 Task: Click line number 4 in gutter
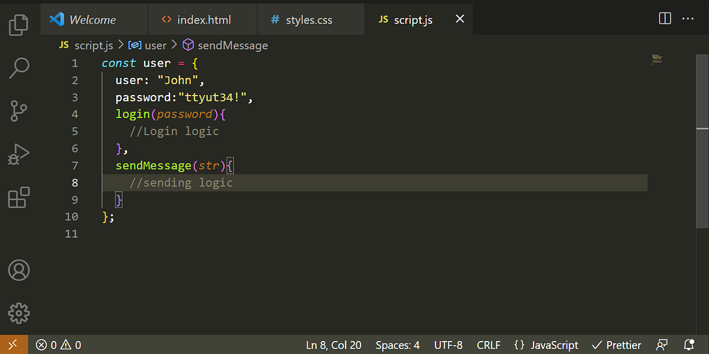74,114
